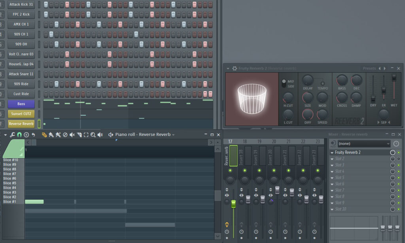This screenshot has height=243, width=405.
Task: Toggle the piano roll snap magnet icon
Action: (19, 135)
